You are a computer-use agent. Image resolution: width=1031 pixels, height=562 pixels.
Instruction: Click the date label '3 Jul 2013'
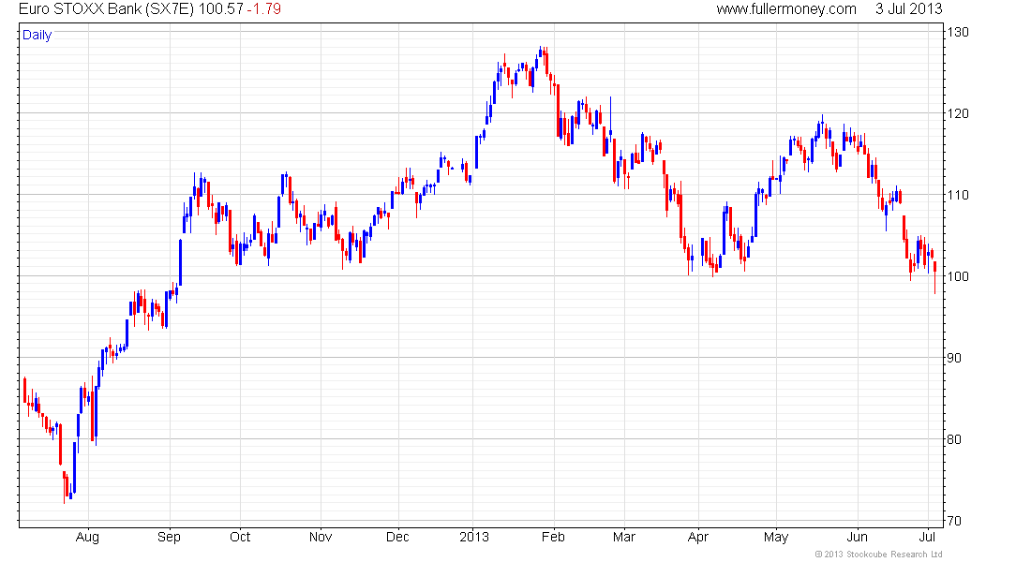[909, 9]
